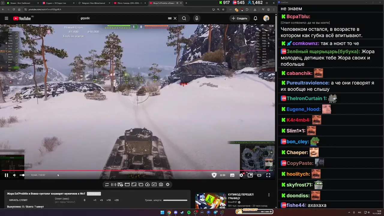
Task: Start voice search with the microphone
Action: pyautogui.click(x=197, y=18)
